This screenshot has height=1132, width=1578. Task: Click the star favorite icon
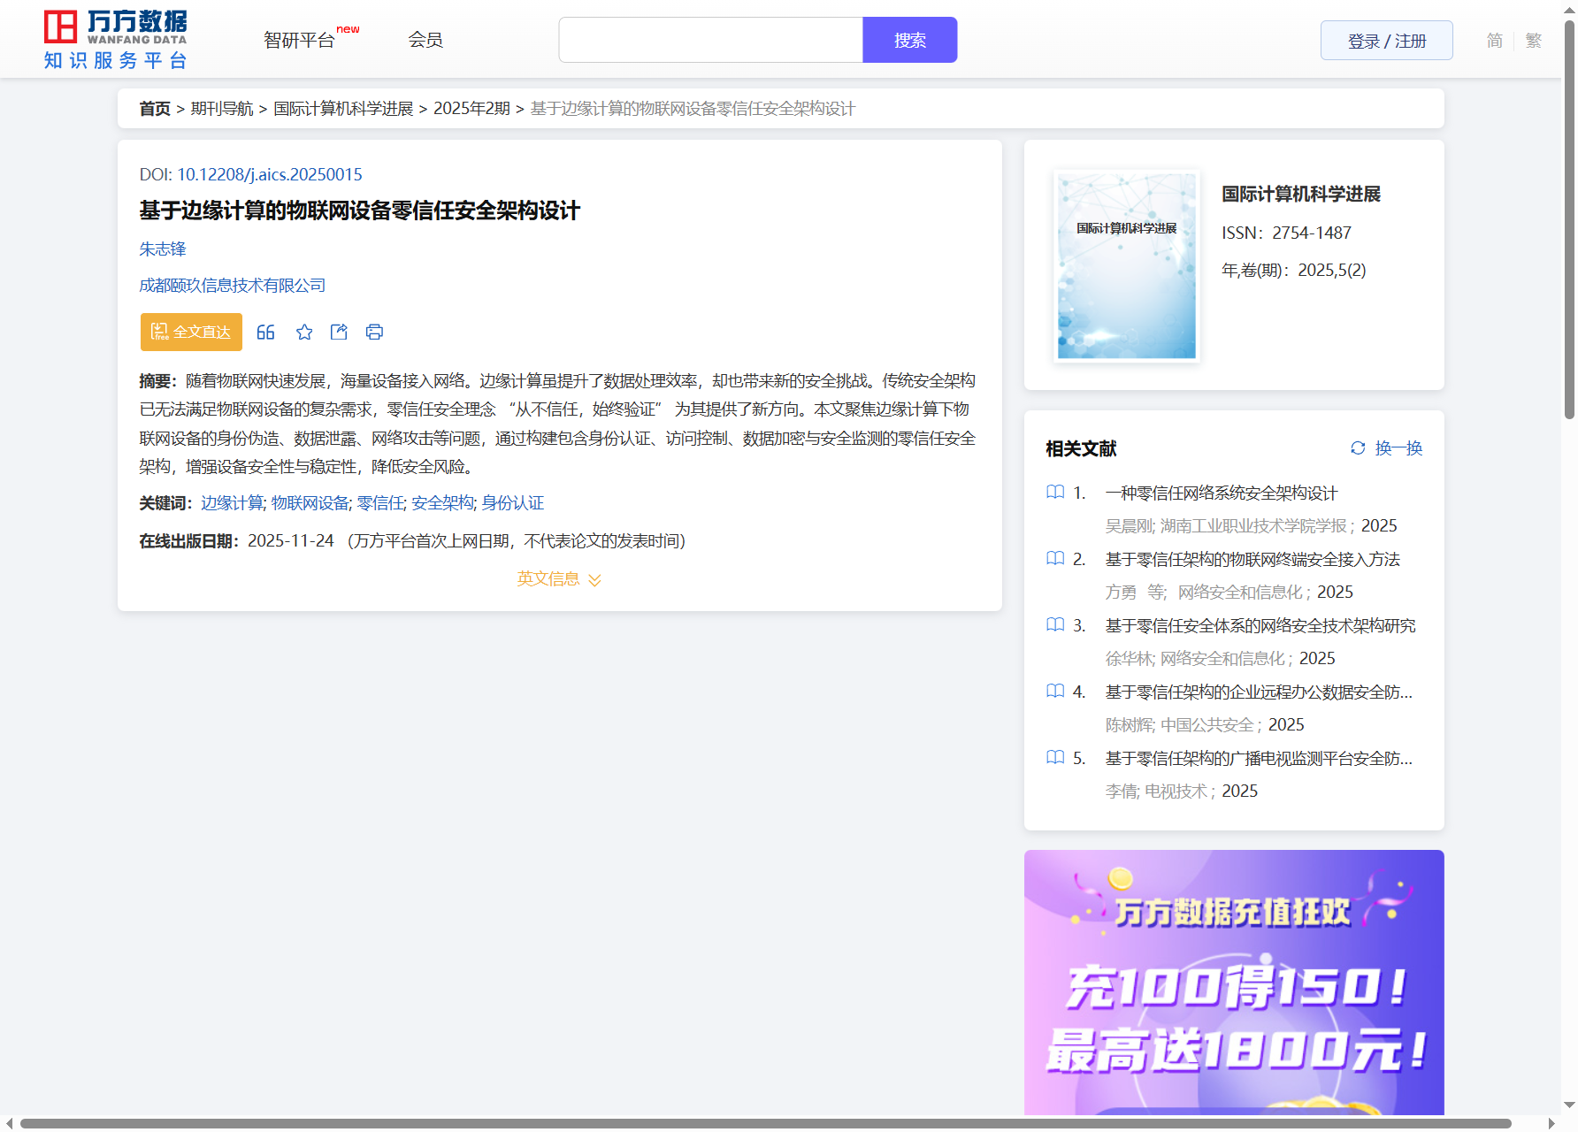(x=304, y=333)
